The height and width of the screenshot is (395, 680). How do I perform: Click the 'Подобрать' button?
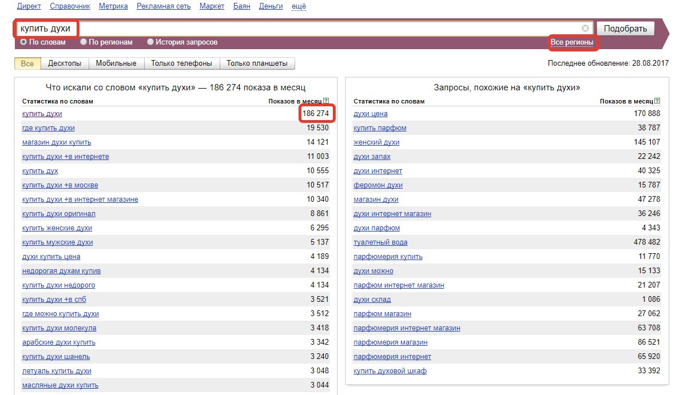625,29
